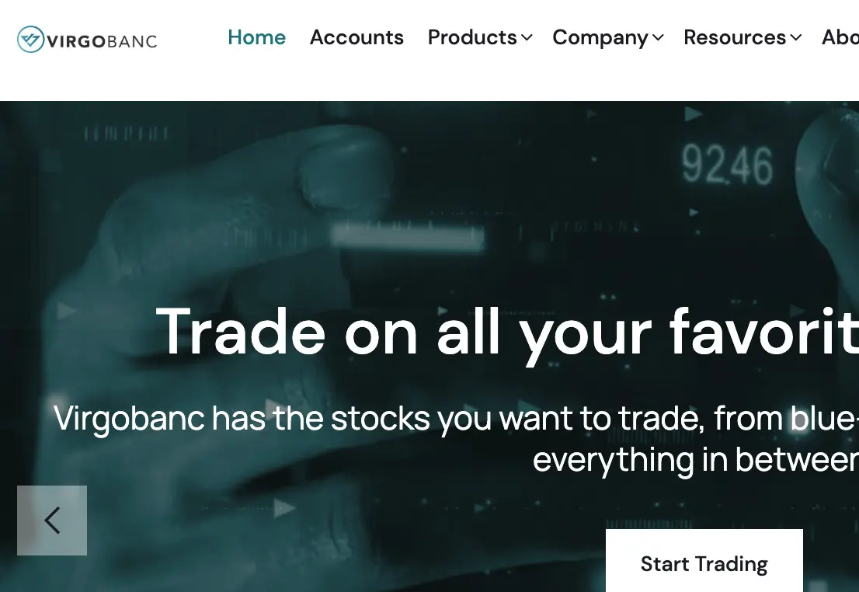The image size is (859, 592).
Task: Click the 9246 number in hero image
Action: pyautogui.click(x=727, y=165)
